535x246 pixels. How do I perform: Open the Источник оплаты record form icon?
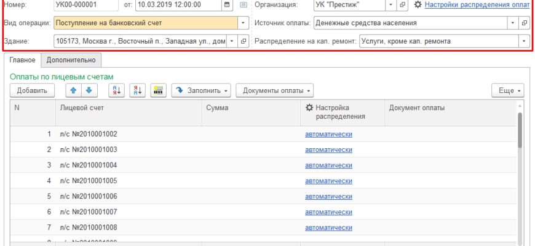[525, 23]
